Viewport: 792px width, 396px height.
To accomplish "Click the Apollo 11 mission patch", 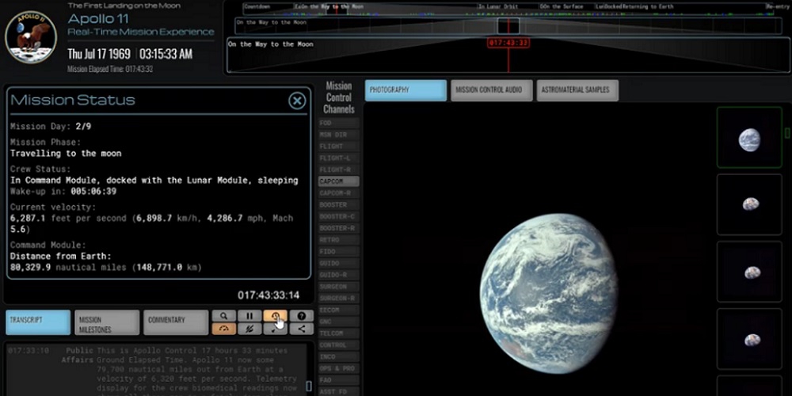I will click(x=31, y=37).
